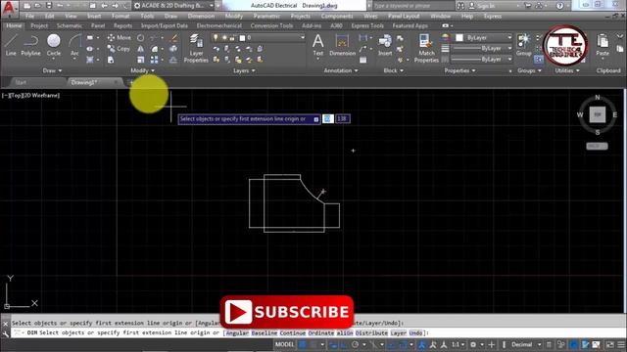Toggle layer lock icon in layer dropdown
This screenshot has width=627, height=352.
coord(232,38)
